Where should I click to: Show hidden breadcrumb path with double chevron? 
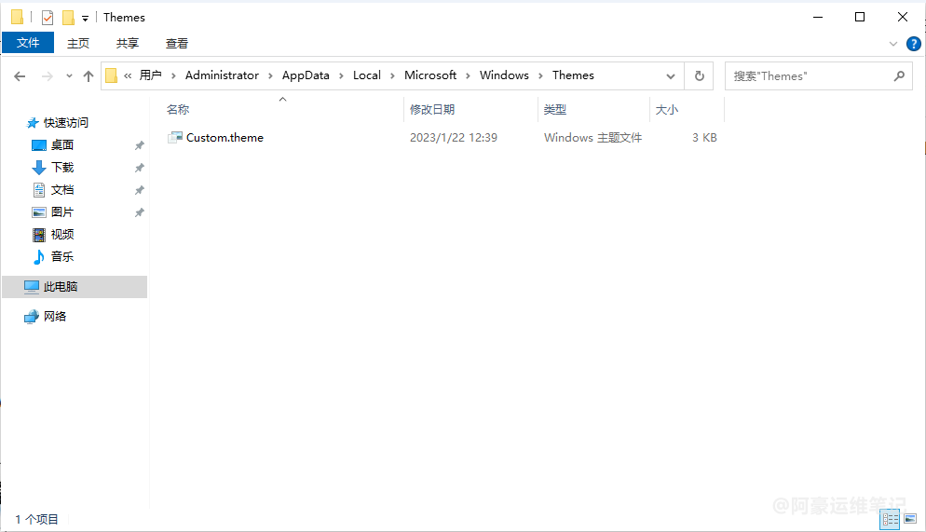pyautogui.click(x=128, y=75)
